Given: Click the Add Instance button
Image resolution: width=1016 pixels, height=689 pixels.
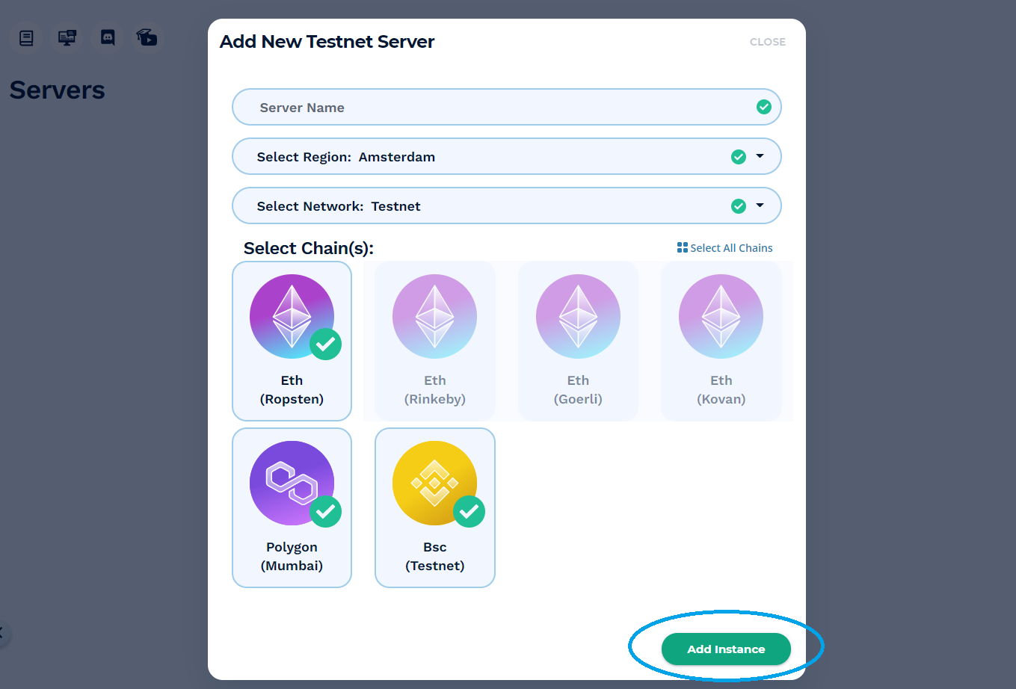Looking at the screenshot, I should [726, 649].
